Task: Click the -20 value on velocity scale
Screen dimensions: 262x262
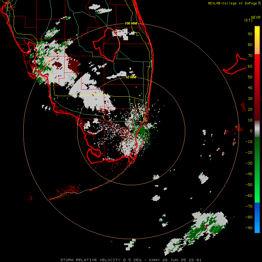Action: click(x=249, y=152)
